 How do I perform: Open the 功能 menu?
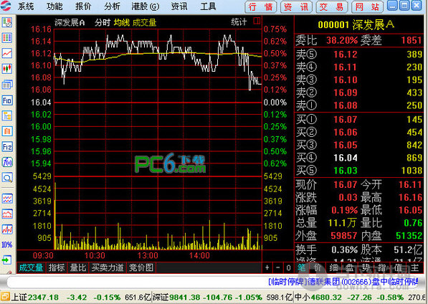(54, 6)
